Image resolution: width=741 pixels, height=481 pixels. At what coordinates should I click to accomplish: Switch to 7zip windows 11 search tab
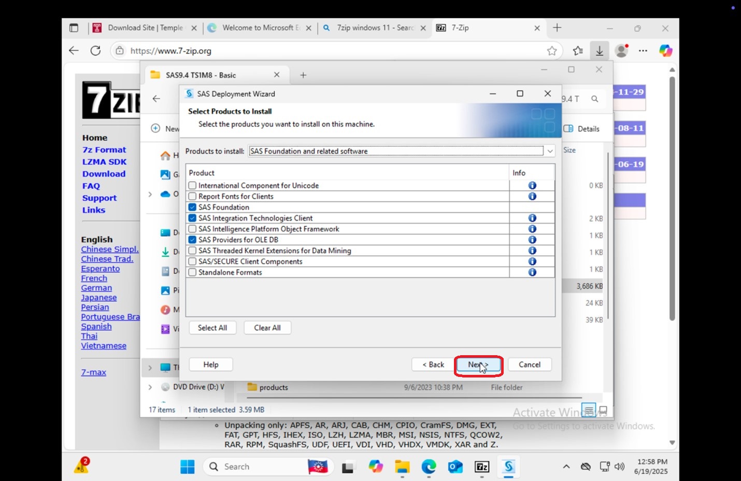click(x=375, y=28)
